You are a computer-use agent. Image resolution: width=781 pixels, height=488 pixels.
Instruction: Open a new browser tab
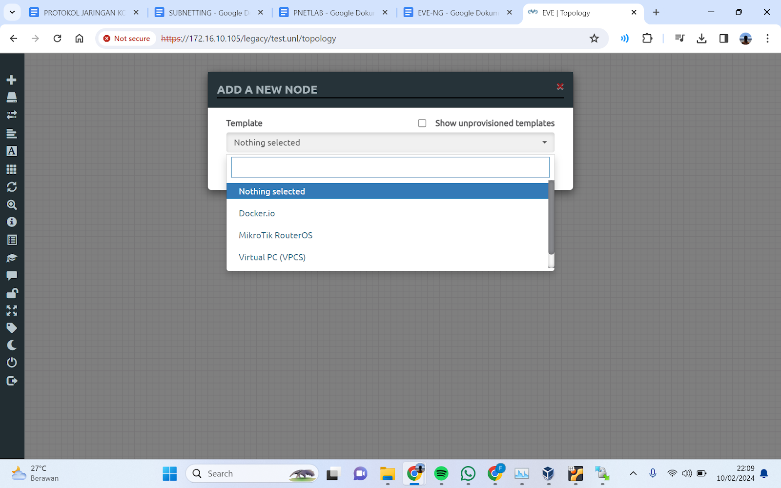click(656, 13)
